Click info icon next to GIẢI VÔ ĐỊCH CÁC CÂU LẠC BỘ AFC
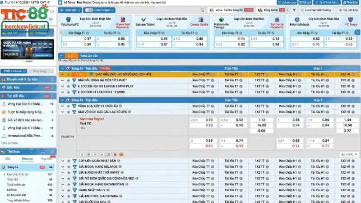The image size is (361, 203). tap(130, 112)
